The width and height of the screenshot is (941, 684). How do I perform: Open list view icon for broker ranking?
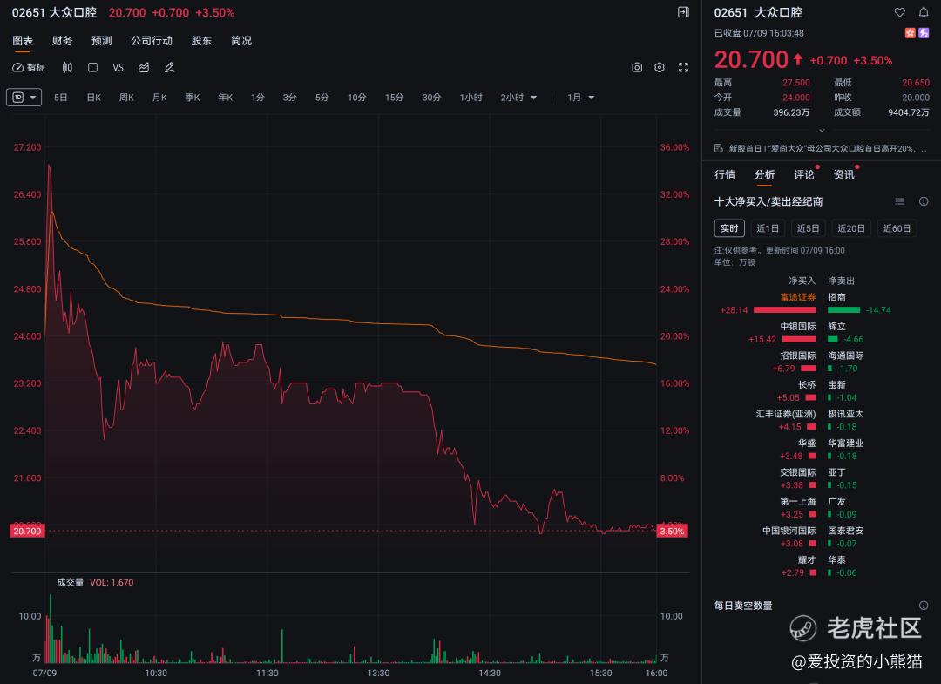click(899, 201)
